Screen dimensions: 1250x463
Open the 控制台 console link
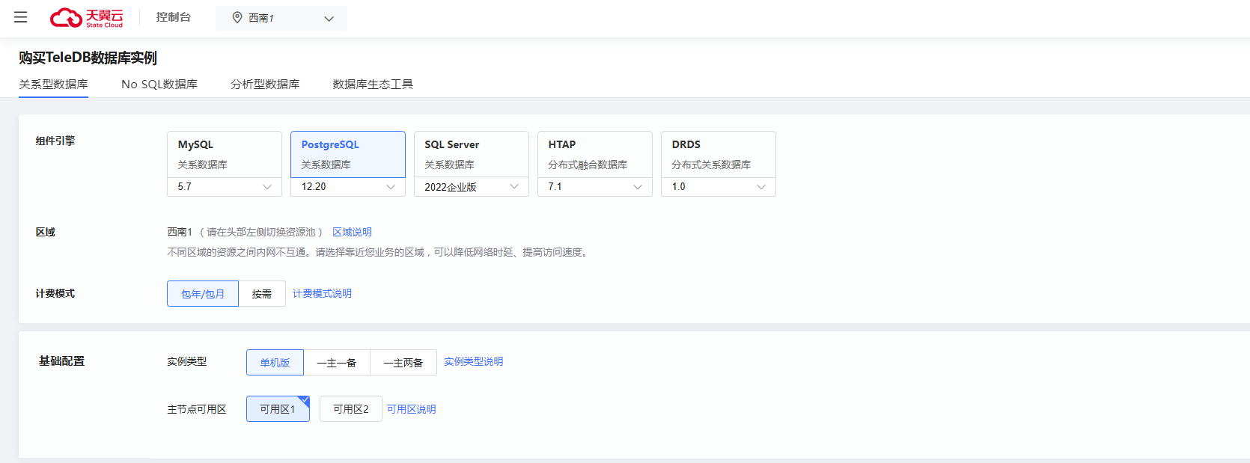[x=174, y=17]
